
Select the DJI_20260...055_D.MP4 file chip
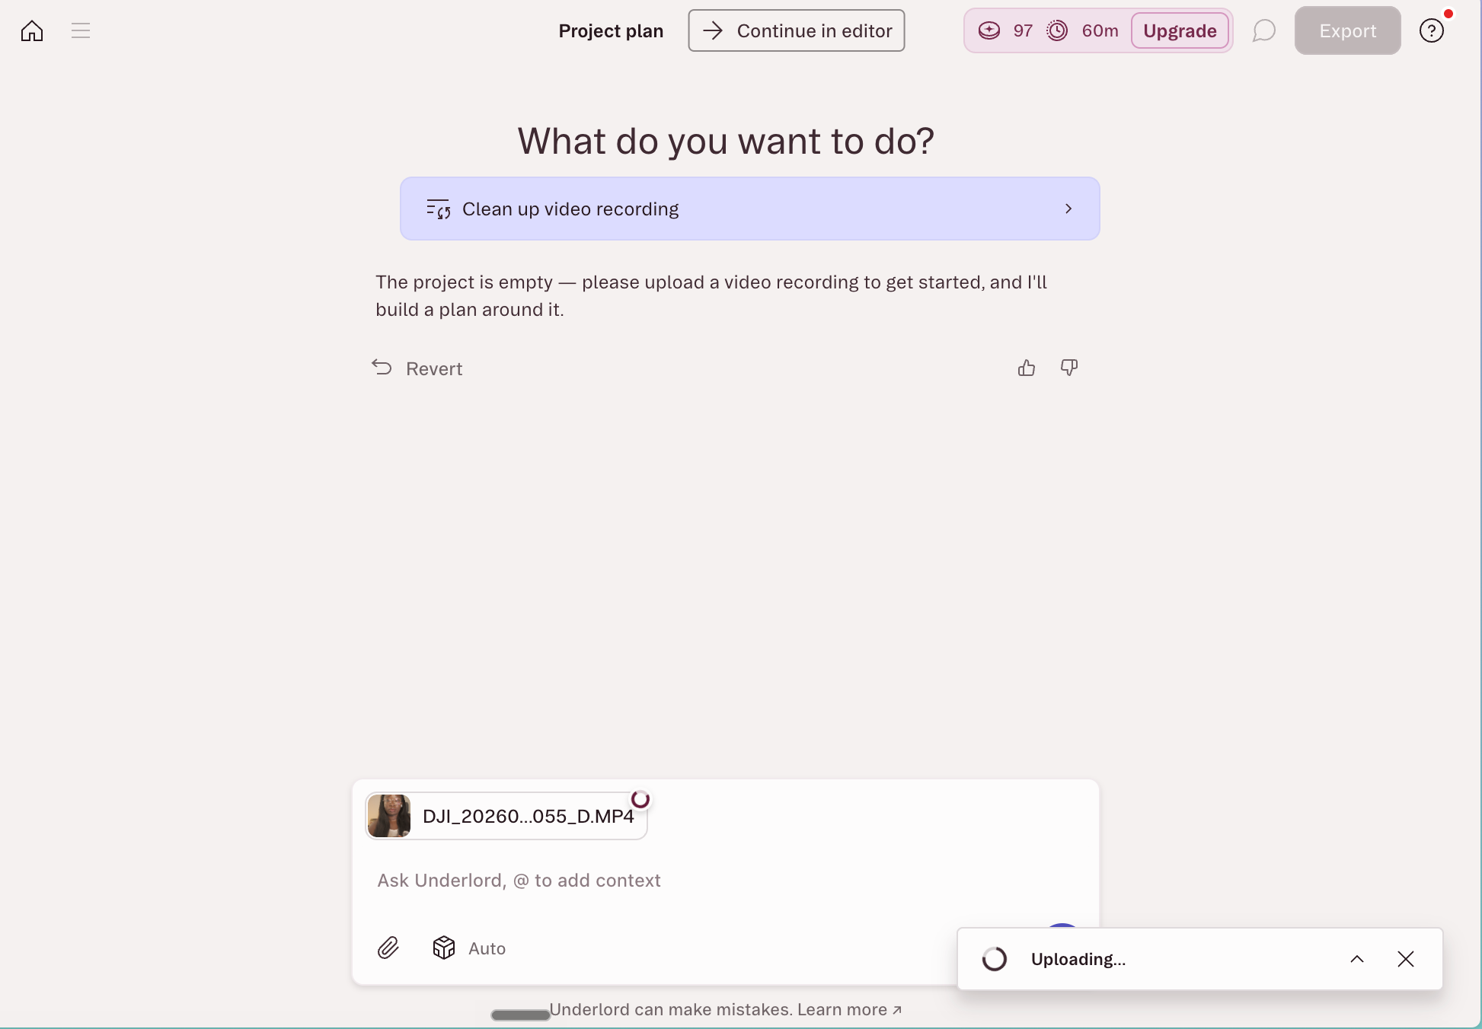tap(506, 816)
